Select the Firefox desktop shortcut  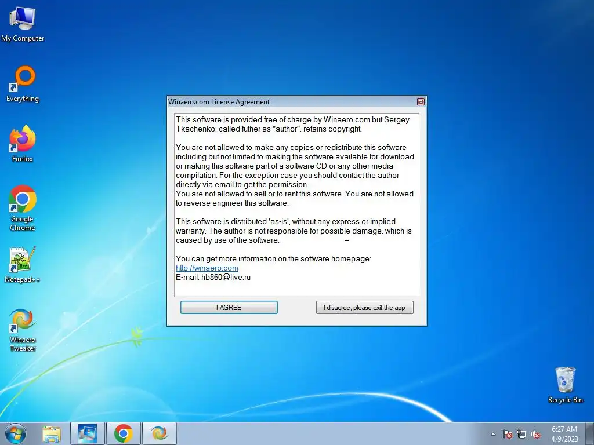(23, 144)
